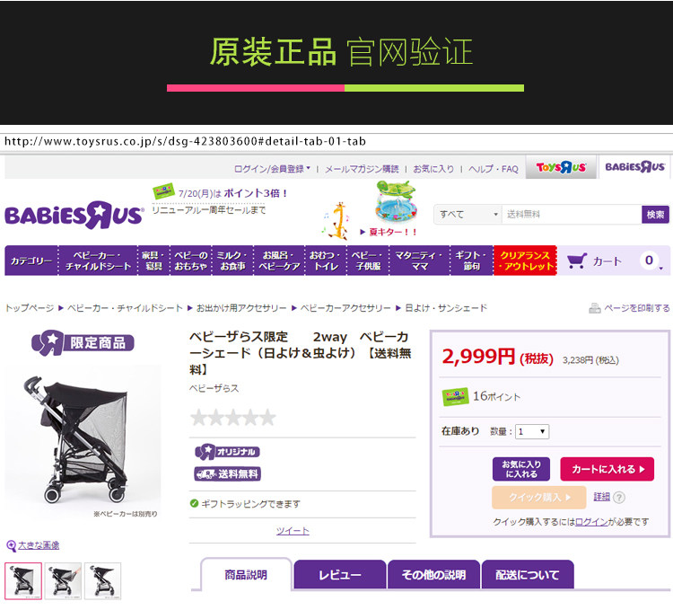Click the オリジナル badge icon

pyautogui.click(x=227, y=452)
